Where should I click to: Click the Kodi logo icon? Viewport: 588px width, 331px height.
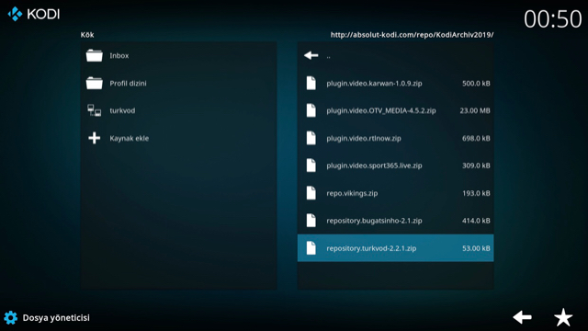pyautogui.click(x=15, y=14)
